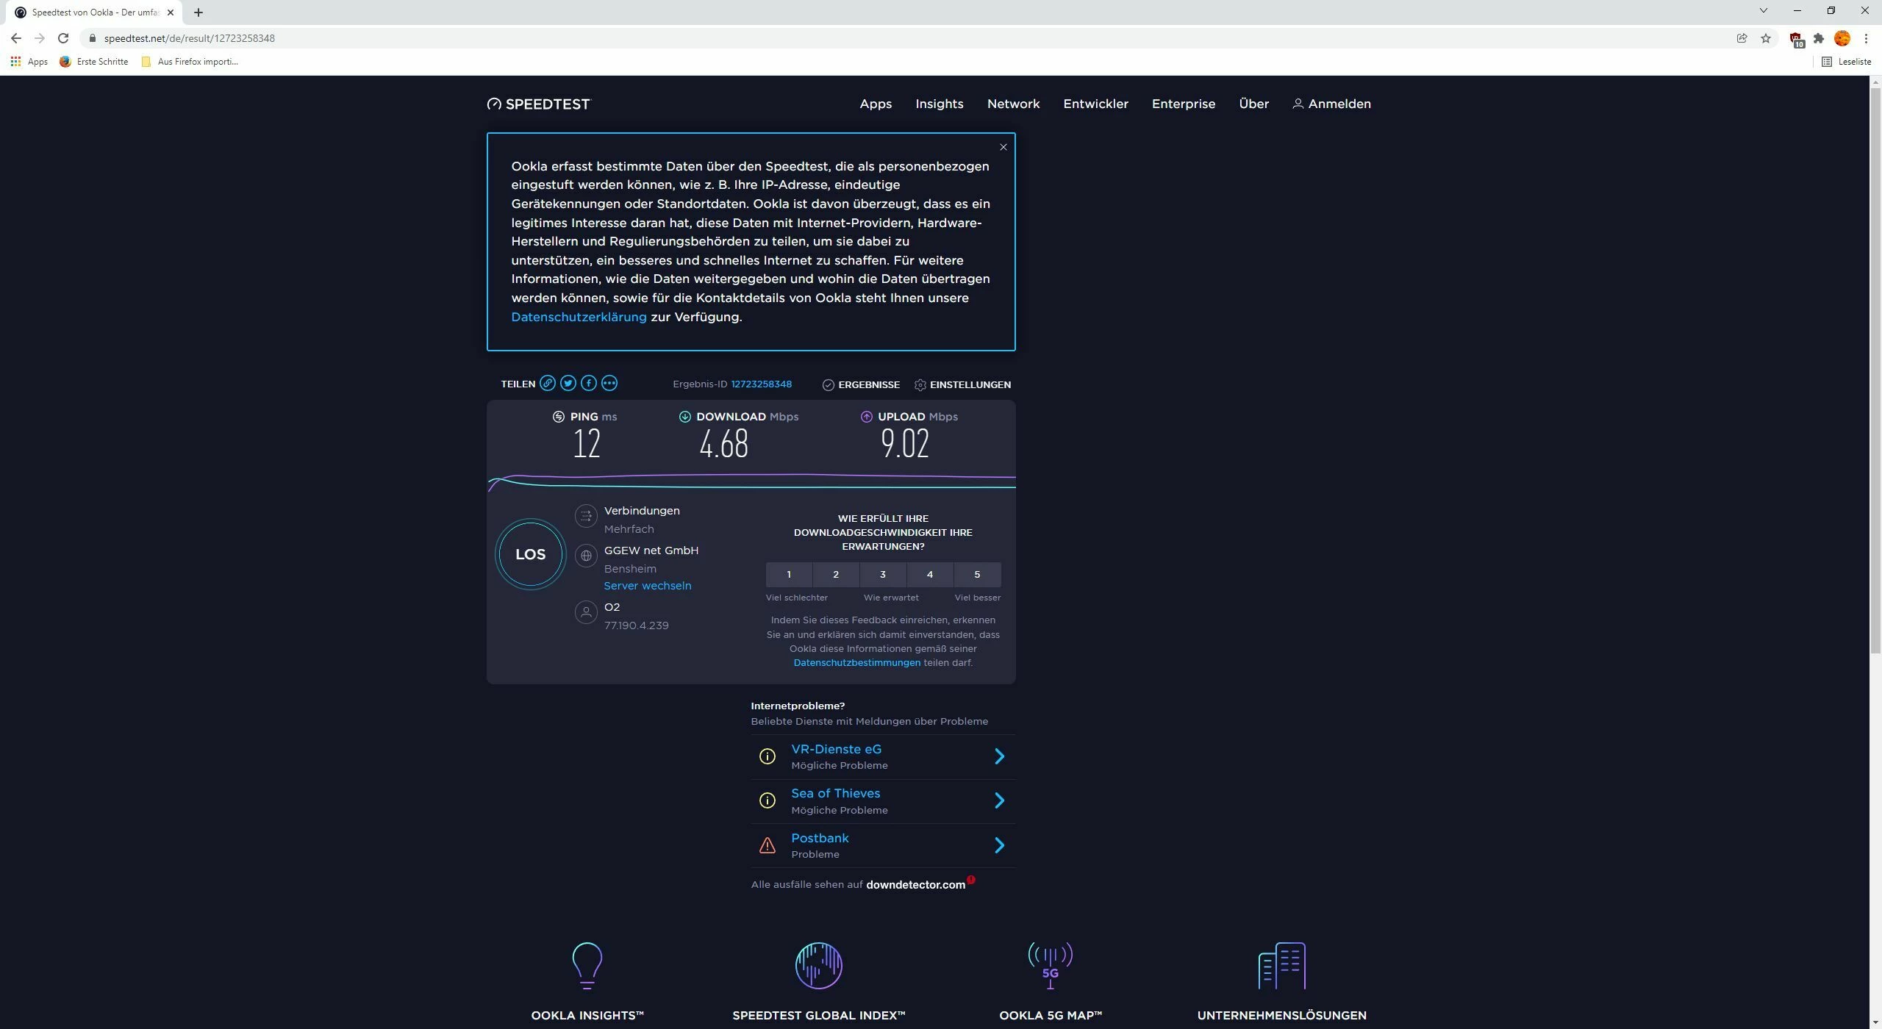
Task: Close the Ookla privacy notice
Action: [1003, 147]
